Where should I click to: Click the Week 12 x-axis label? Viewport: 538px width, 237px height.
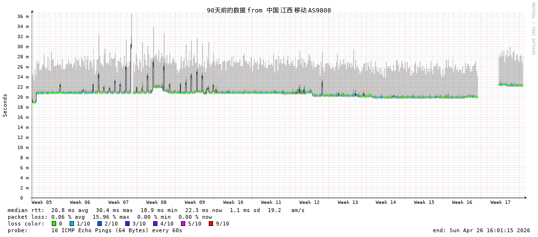point(310,202)
